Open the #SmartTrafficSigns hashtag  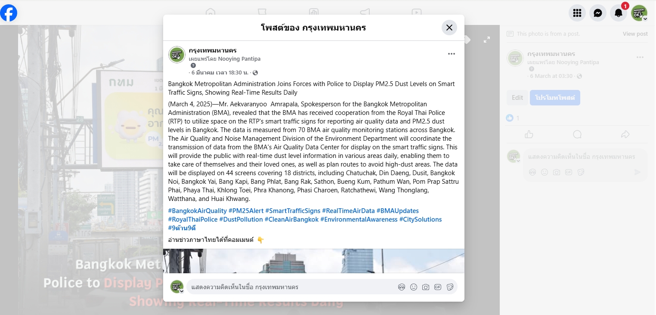293,211
